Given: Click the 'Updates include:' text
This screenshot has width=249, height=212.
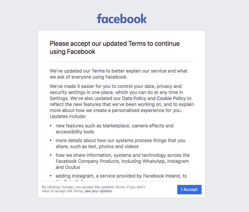Looking at the screenshot, I should (68, 116).
